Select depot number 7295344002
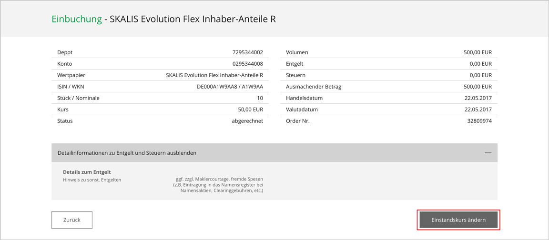549x240 pixels. pyautogui.click(x=247, y=52)
